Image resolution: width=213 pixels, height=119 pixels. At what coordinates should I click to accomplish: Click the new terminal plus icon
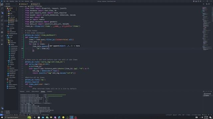[x=203, y=92]
